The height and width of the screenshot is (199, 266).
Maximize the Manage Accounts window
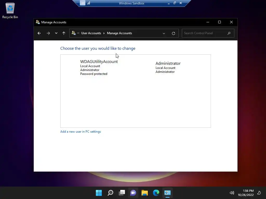point(219,22)
